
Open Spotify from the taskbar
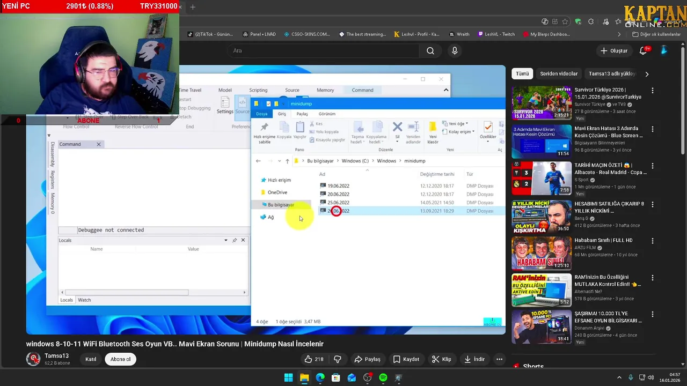tap(383, 378)
